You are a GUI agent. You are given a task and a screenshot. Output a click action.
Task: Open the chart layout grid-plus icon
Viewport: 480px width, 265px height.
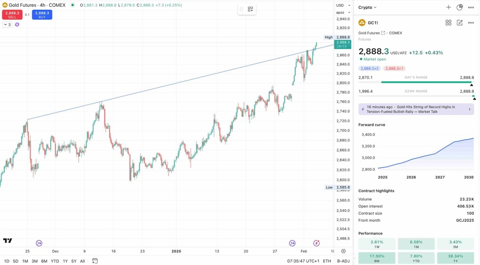251,9
